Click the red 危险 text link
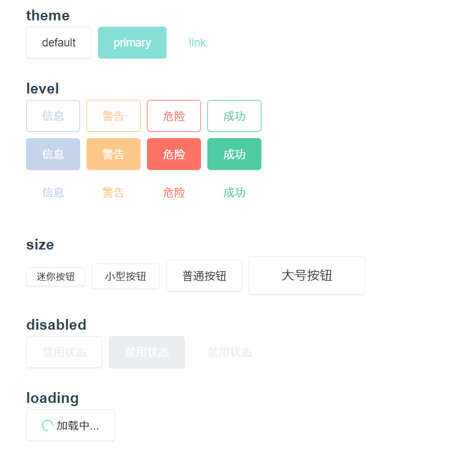Image resolution: width=470 pixels, height=457 pixels. click(x=174, y=192)
